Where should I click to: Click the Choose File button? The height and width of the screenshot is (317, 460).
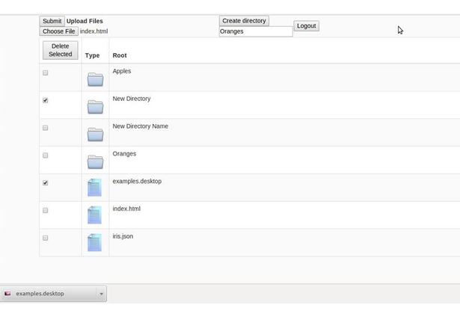58,31
